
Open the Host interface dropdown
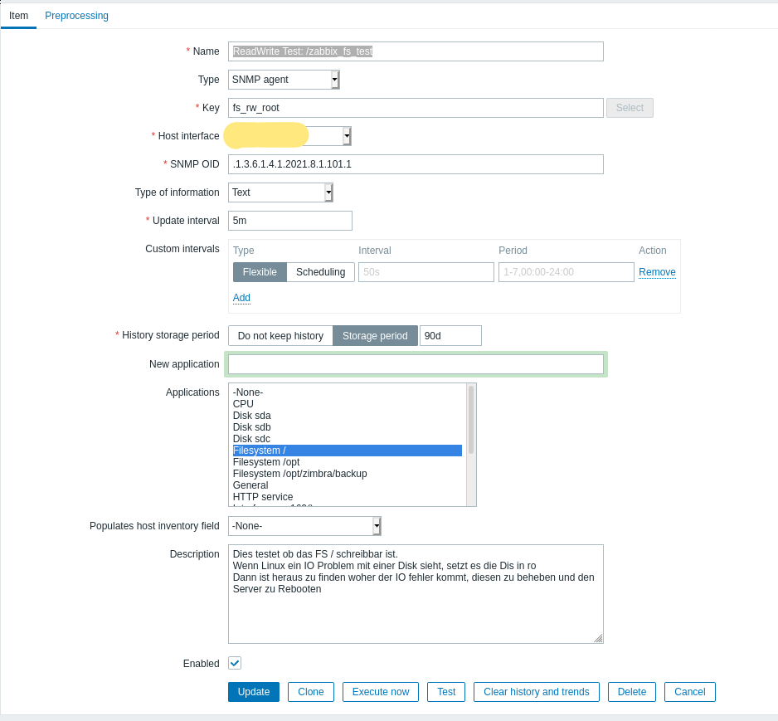coord(289,136)
